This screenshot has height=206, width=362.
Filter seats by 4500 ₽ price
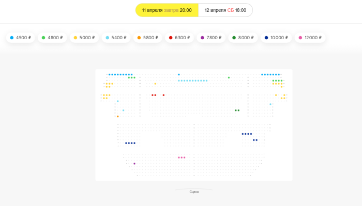coord(21,38)
